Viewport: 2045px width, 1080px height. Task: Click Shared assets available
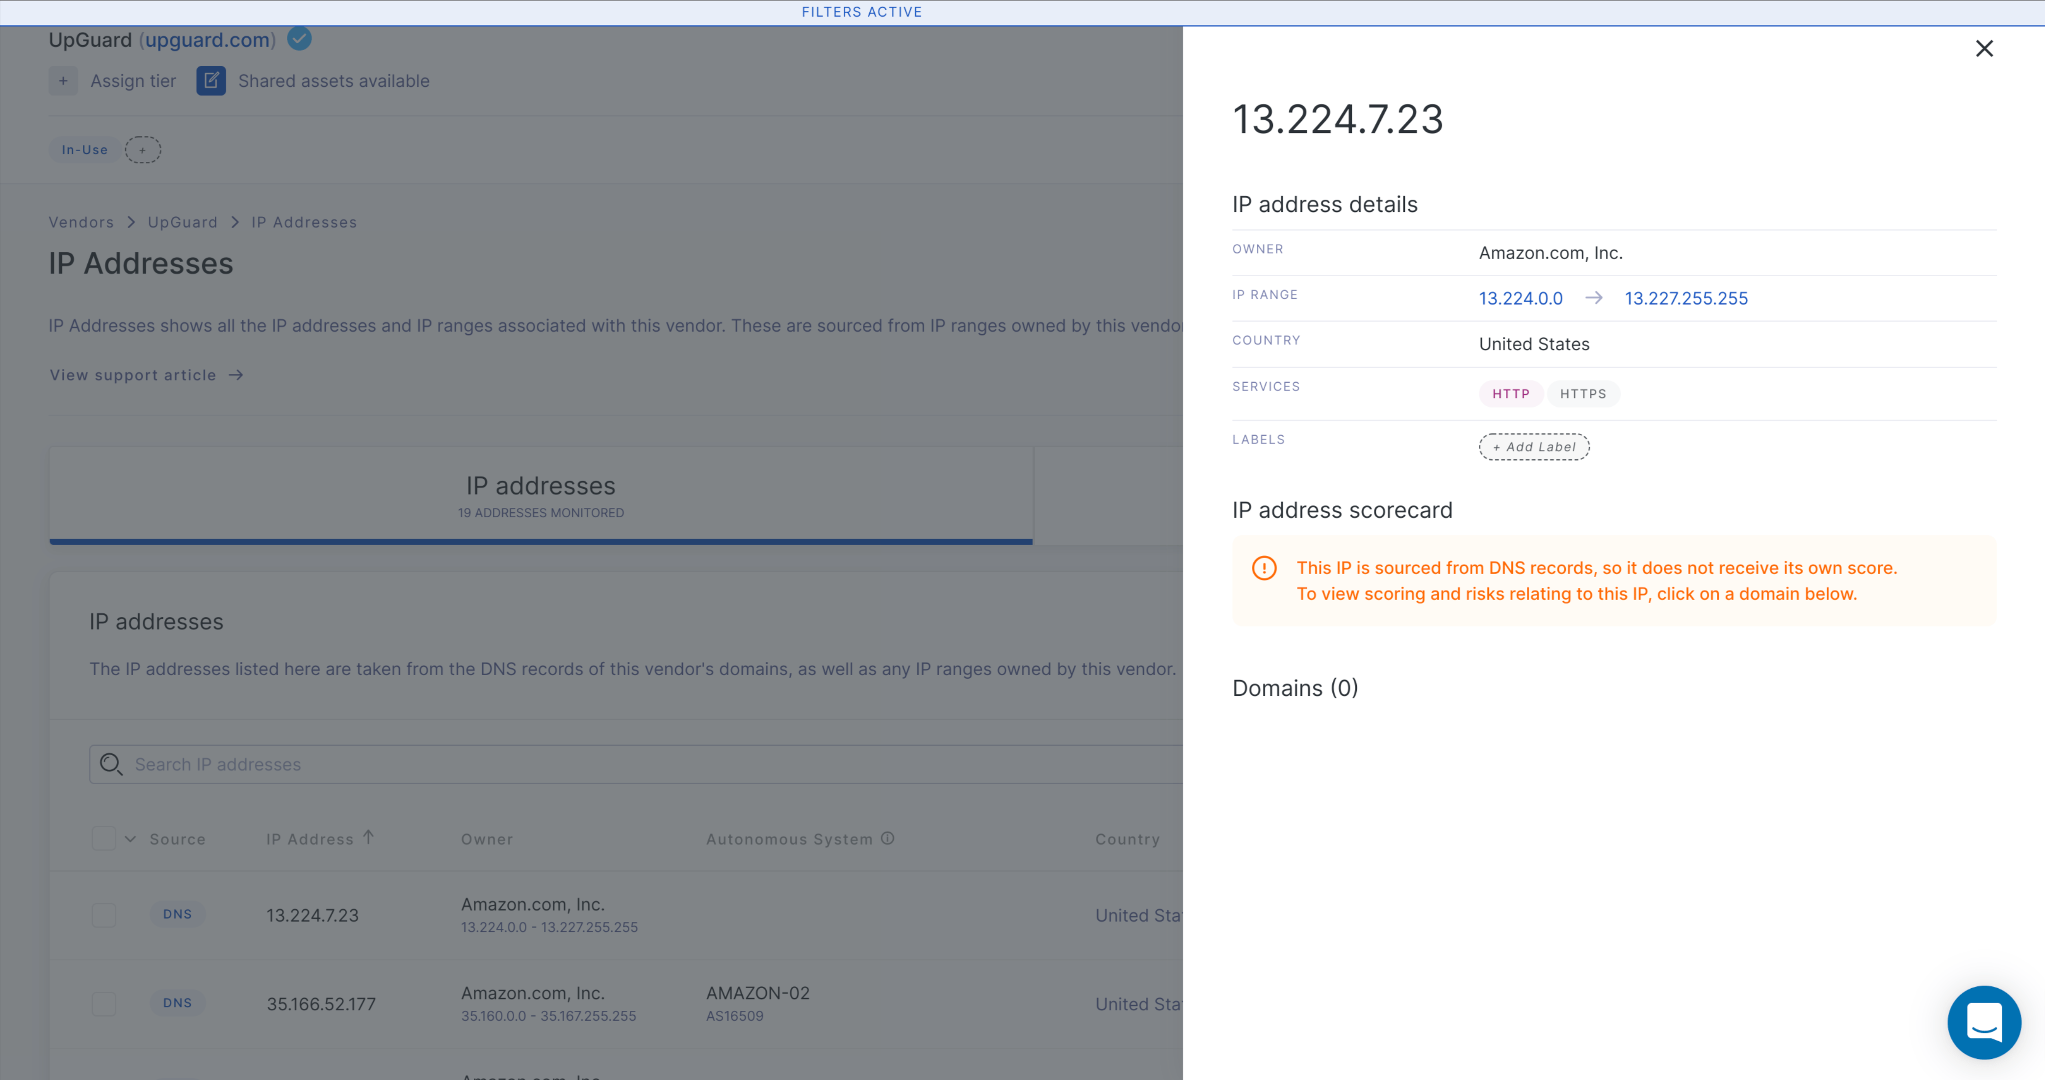[334, 81]
